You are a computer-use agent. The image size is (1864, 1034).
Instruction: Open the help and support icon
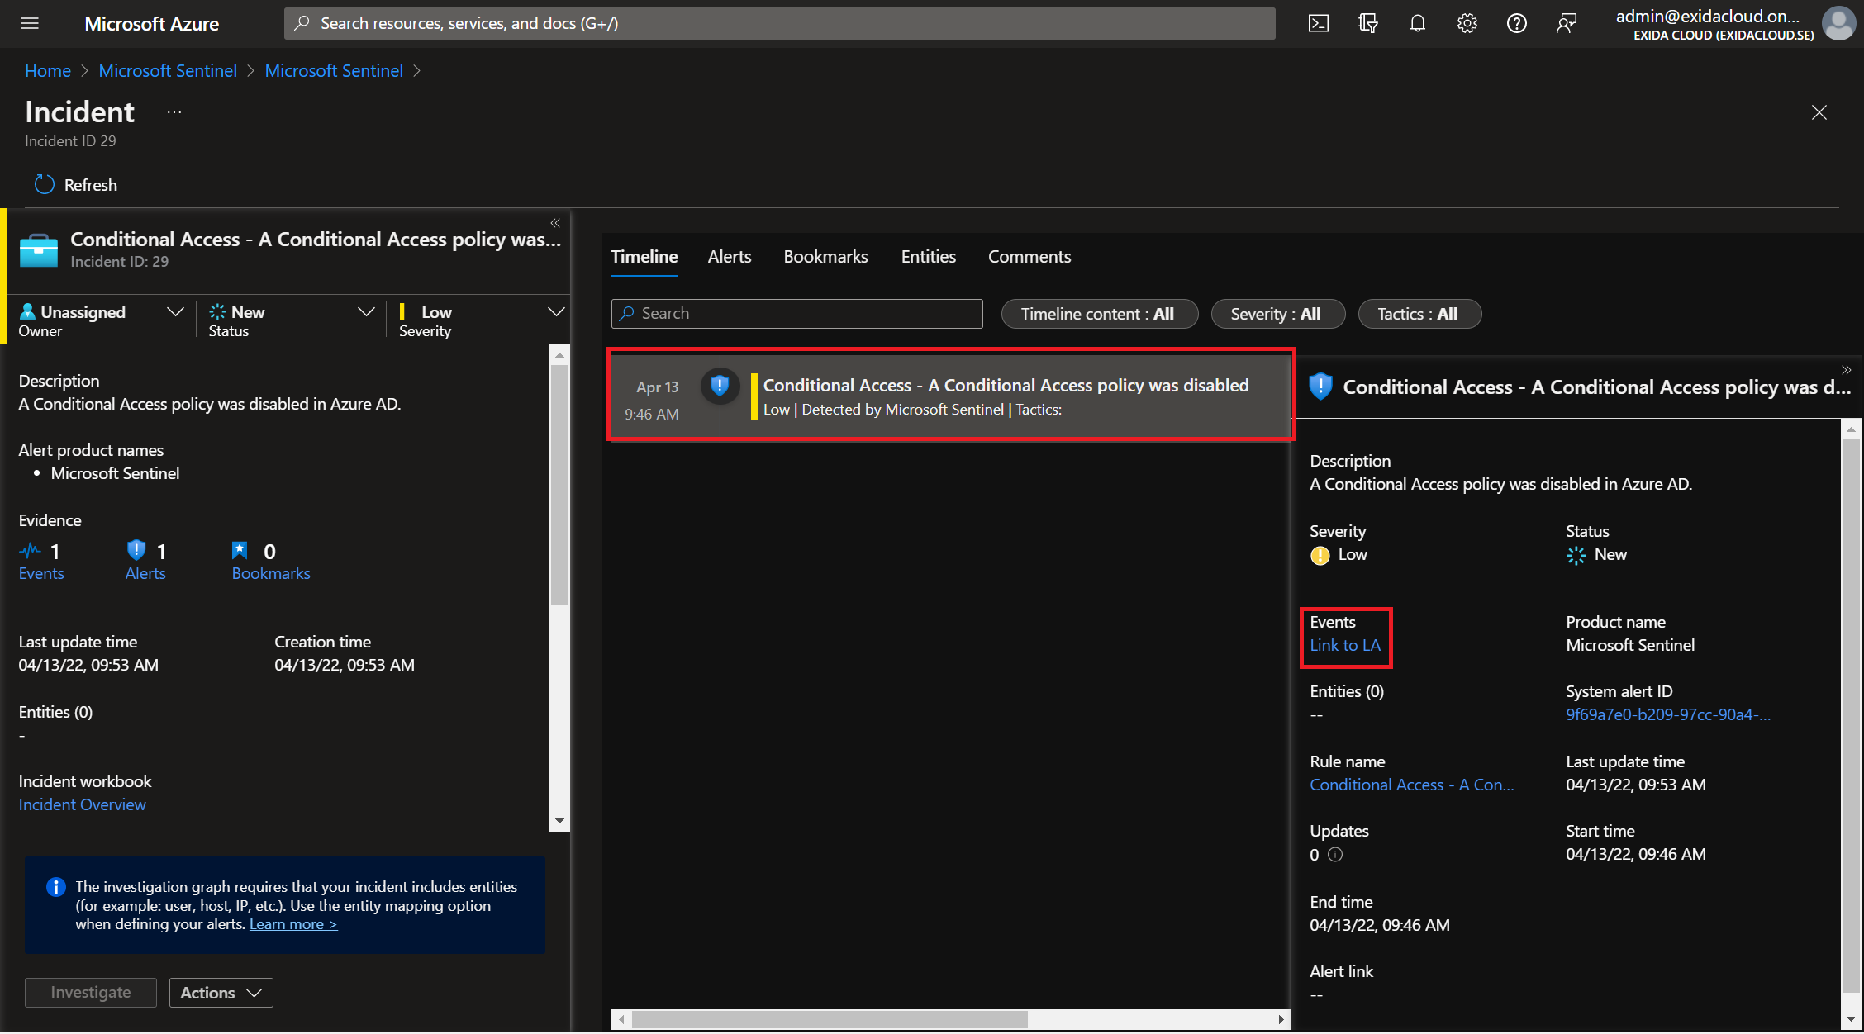tap(1517, 23)
